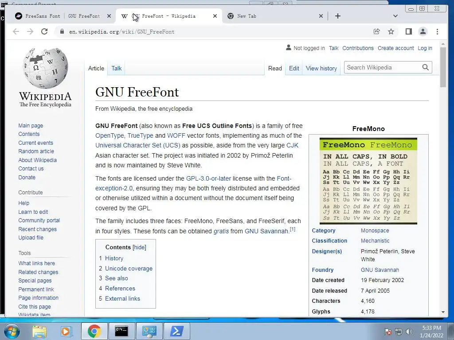Viewport: 454px width, 340px height.
Task: Open the GNU Savannah link in paragraph
Action: 266,231
